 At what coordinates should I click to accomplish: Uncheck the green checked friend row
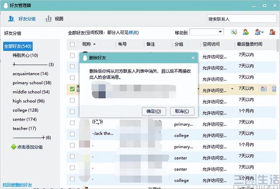tap(72, 89)
